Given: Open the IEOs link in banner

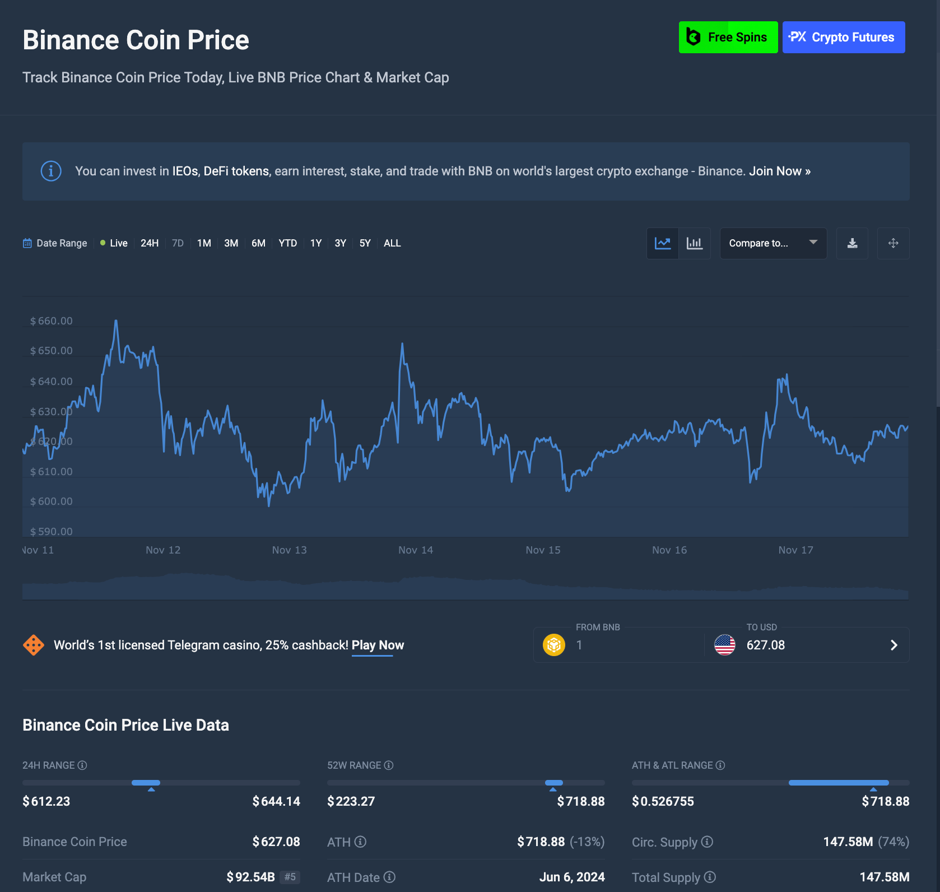Looking at the screenshot, I should pos(185,171).
